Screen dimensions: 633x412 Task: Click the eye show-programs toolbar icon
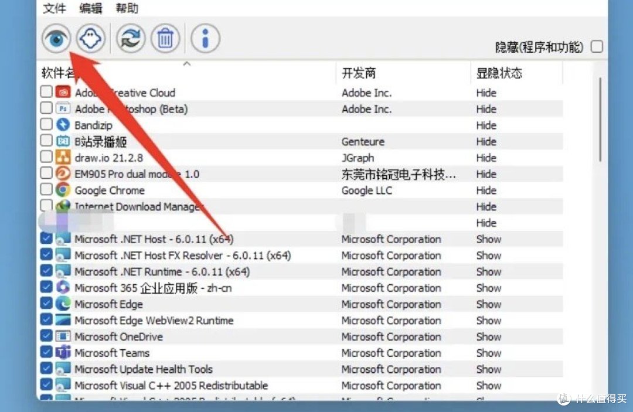point(56,39)
